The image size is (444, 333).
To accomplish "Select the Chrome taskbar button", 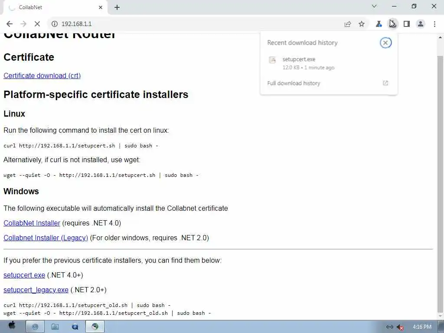I will coord(95,327).
